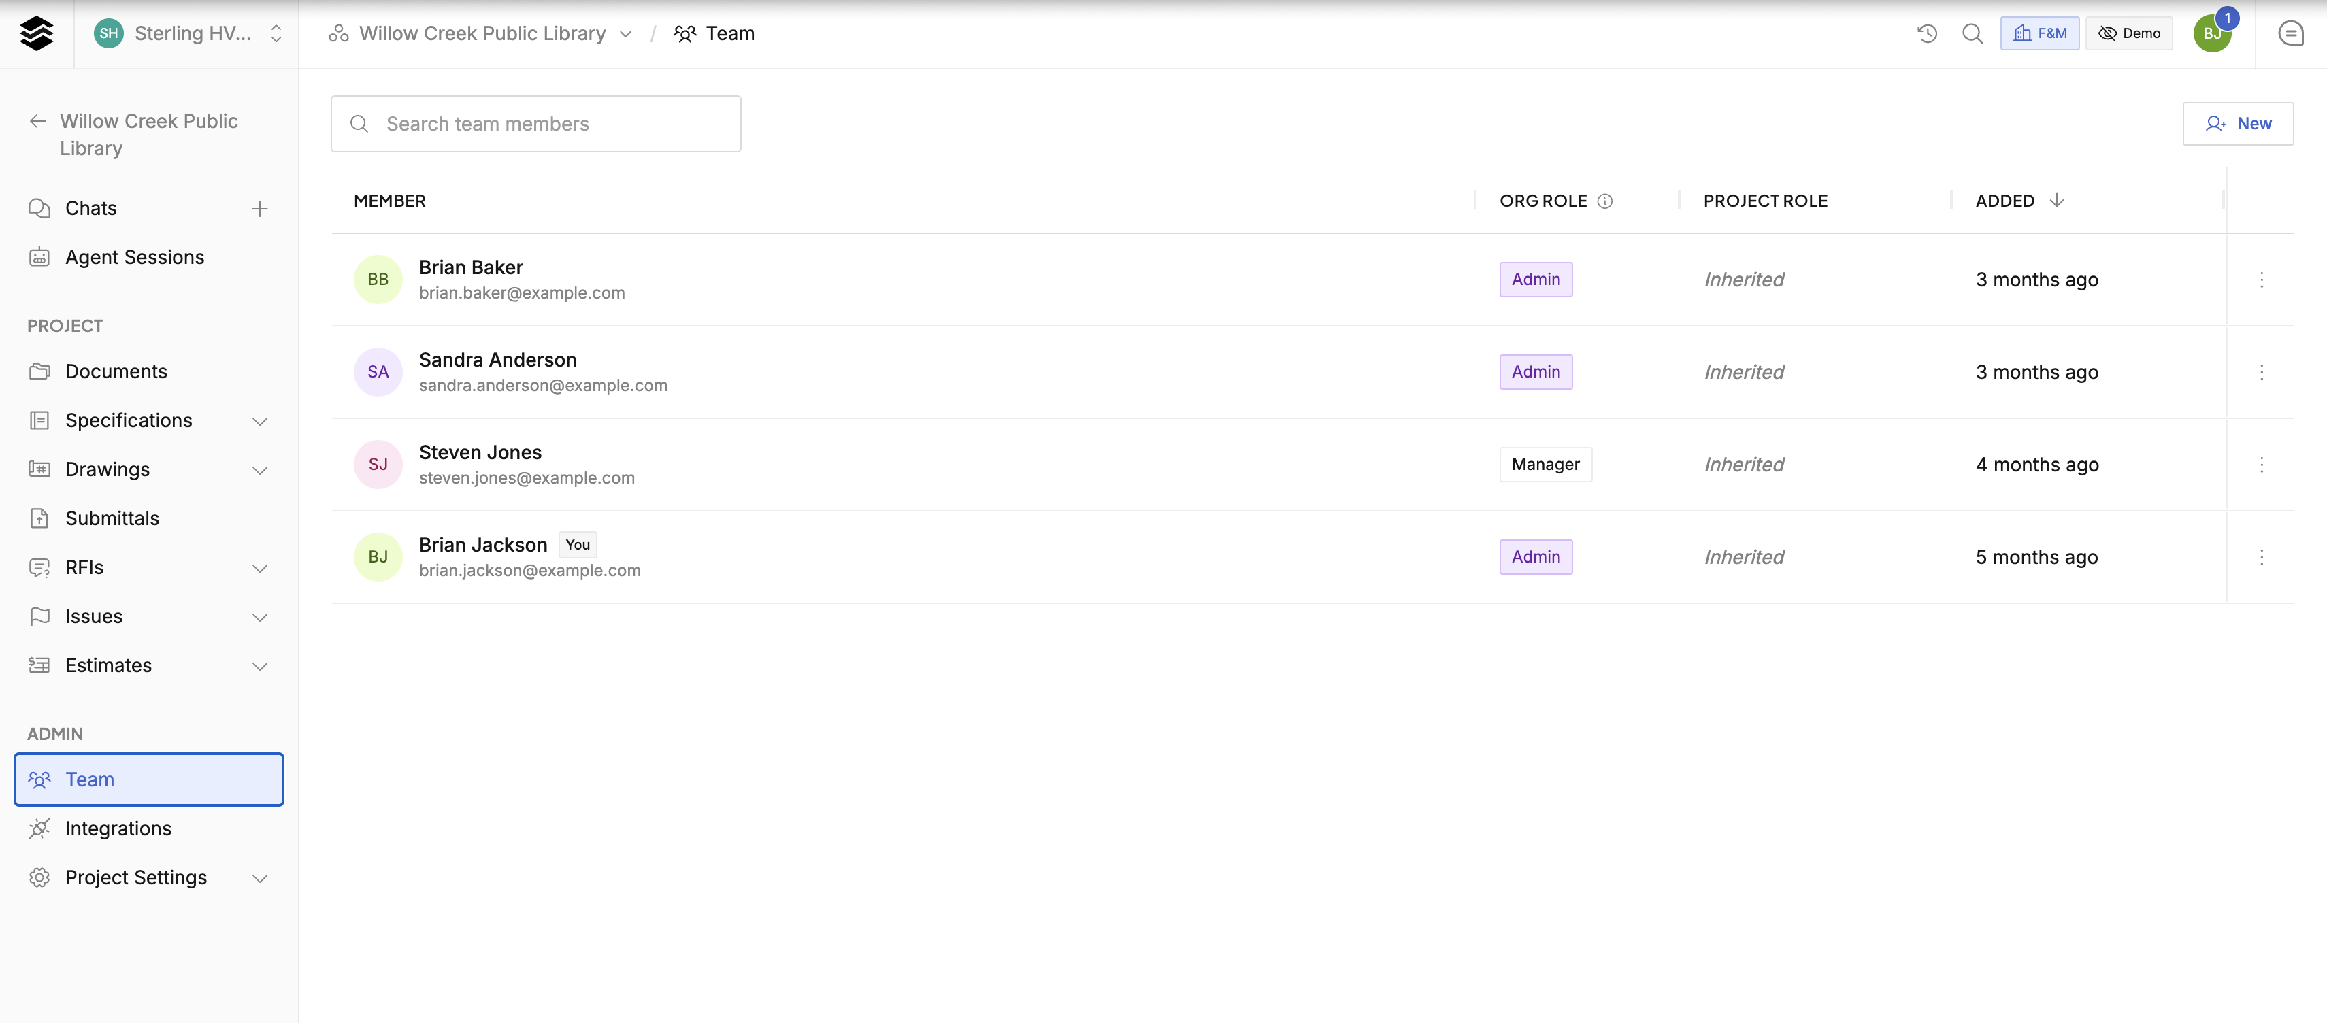
Task: Open more options for Brian Jackson
Action: (2261, 557)
